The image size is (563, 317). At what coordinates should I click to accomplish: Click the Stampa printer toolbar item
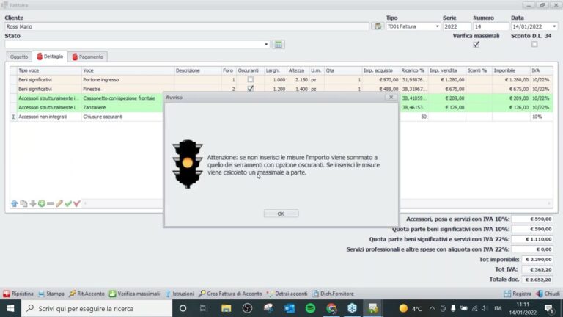[51, 294]
